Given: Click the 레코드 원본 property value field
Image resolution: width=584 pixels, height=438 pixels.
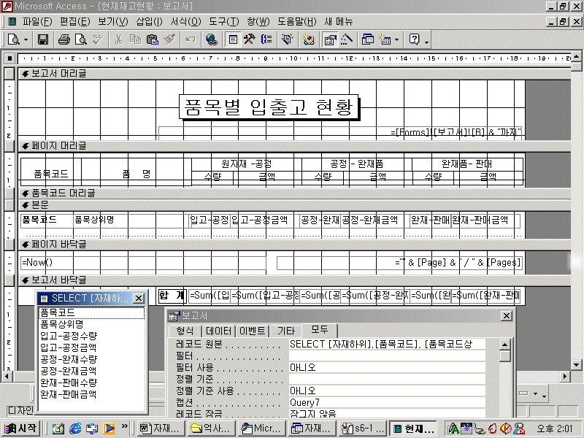Looking at the screenshot, I should tap(388, 344).
